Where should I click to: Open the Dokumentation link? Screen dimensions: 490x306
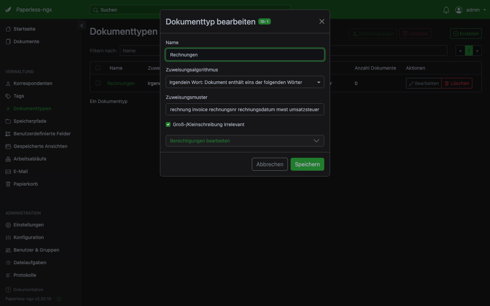(28, 290)
